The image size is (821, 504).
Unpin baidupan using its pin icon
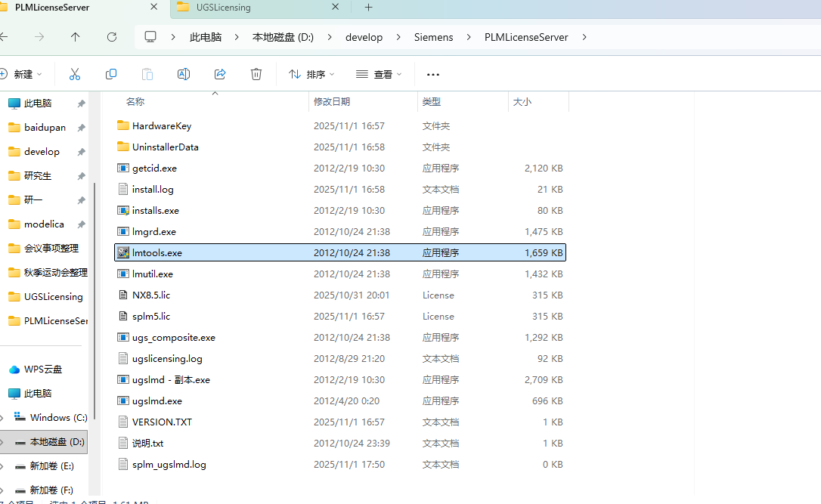(x=81, y=128)
